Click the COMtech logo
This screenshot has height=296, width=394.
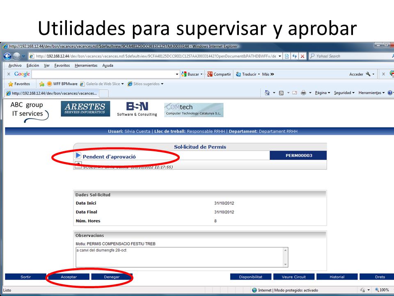[194, 110]
